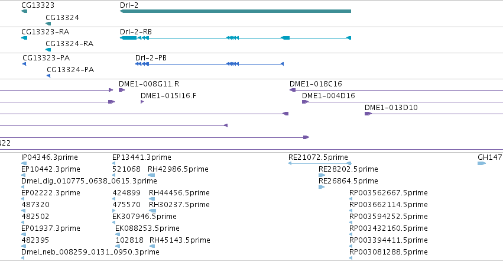Open the CG13323-RA transcript label

point(46,32)
